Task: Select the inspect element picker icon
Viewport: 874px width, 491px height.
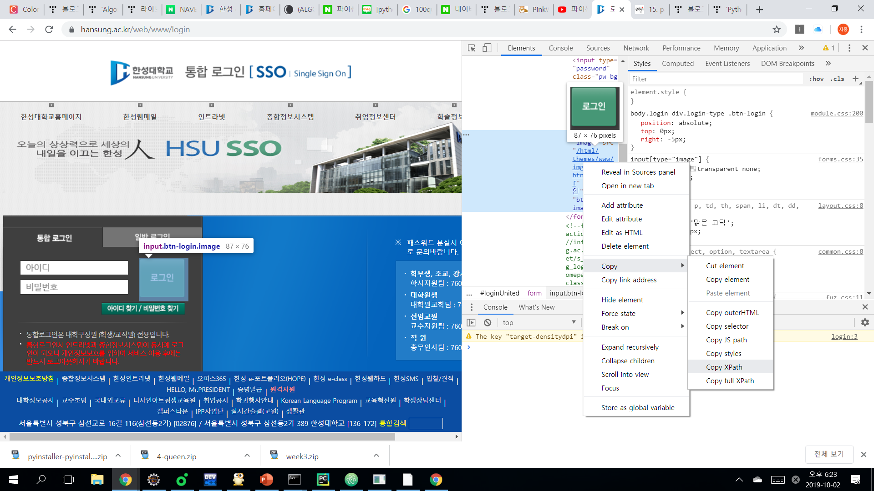Action: (x=472, y=48)
